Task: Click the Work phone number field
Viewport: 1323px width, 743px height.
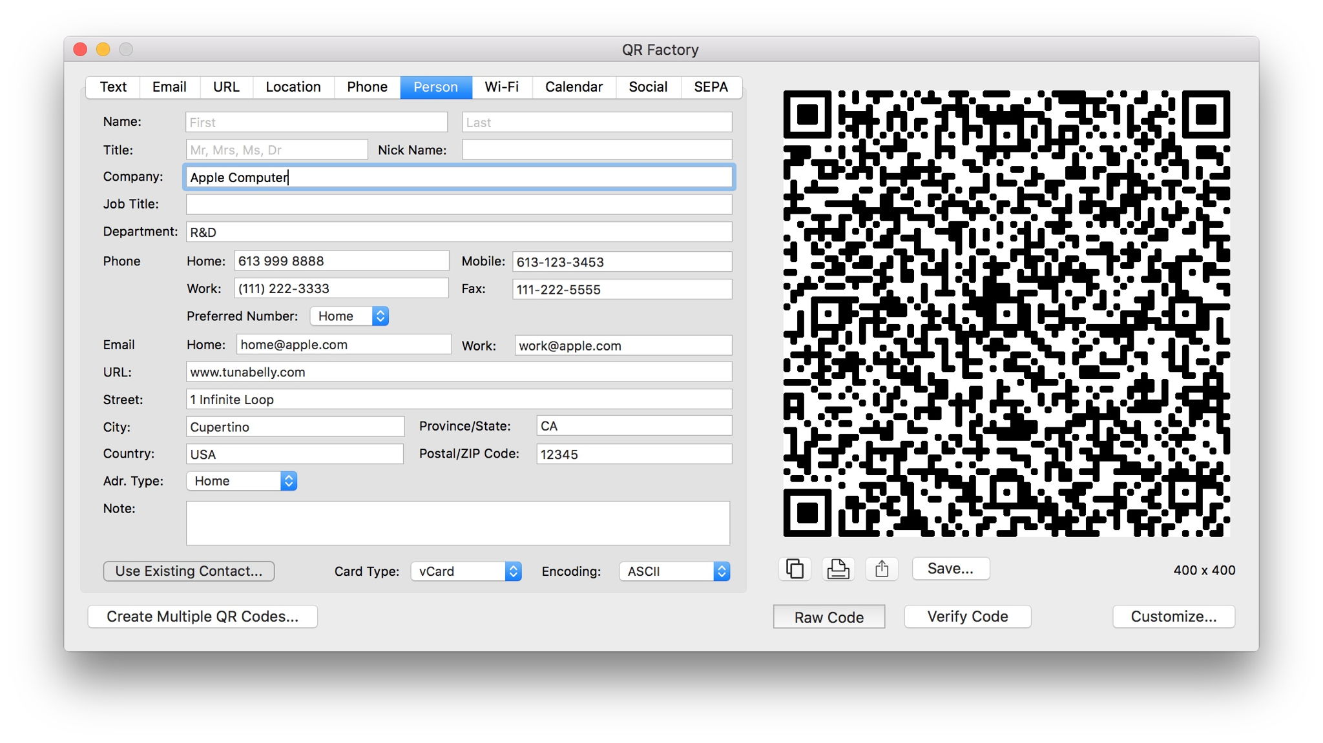Action: pos(342,289)
